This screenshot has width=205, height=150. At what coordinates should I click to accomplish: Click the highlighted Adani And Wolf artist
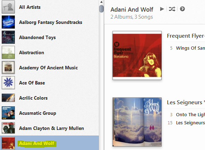point(37,143)
